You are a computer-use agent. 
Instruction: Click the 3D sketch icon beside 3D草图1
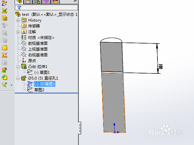click(30, 84)
